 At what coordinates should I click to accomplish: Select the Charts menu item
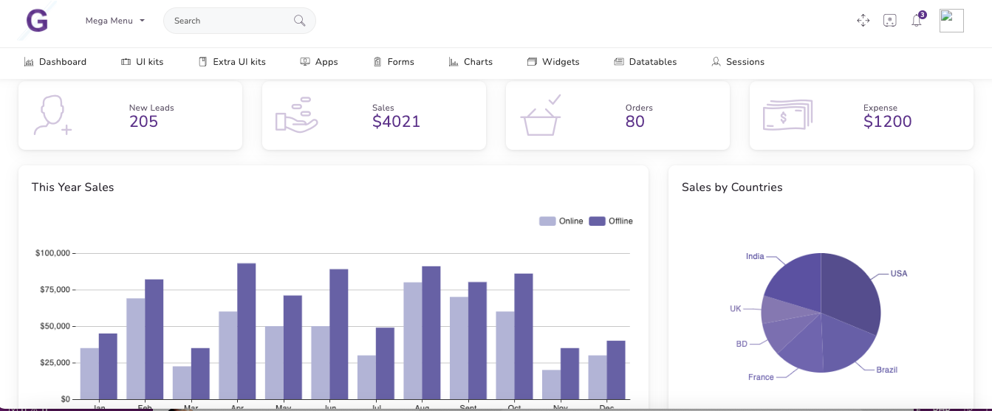pos(471,62)
